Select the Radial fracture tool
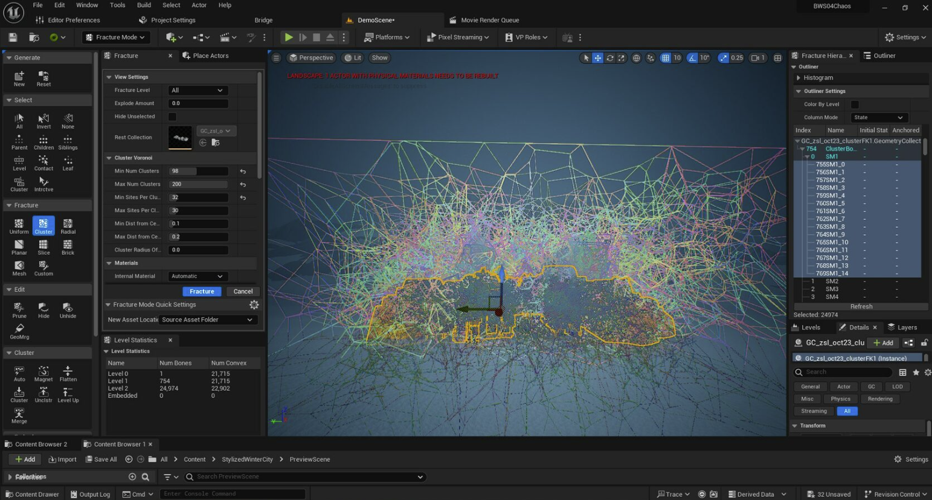Image resolution: width=932 pixels, height=500 pixels. click(x=68, y=226)
